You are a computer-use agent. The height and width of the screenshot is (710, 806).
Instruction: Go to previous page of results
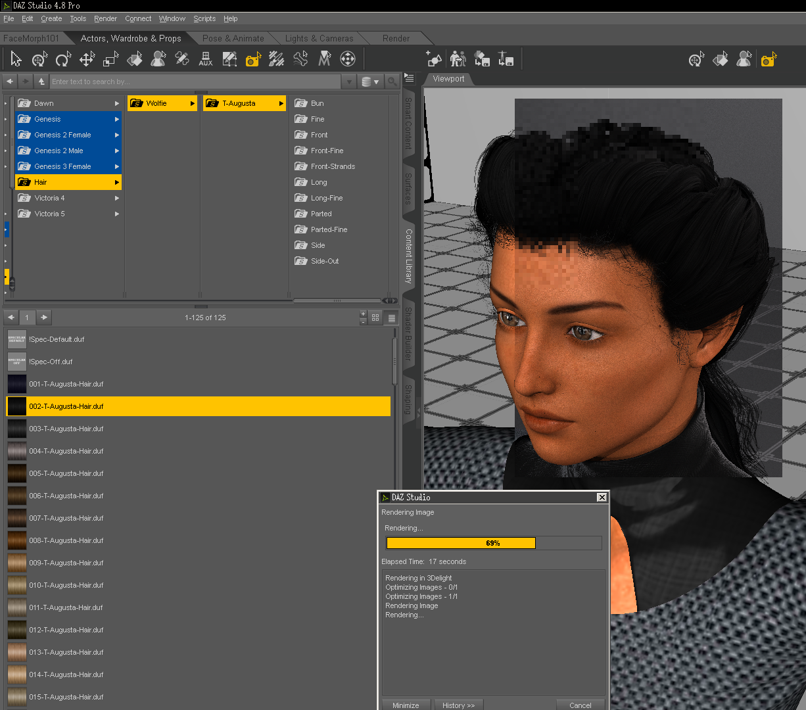click(11, 318)
